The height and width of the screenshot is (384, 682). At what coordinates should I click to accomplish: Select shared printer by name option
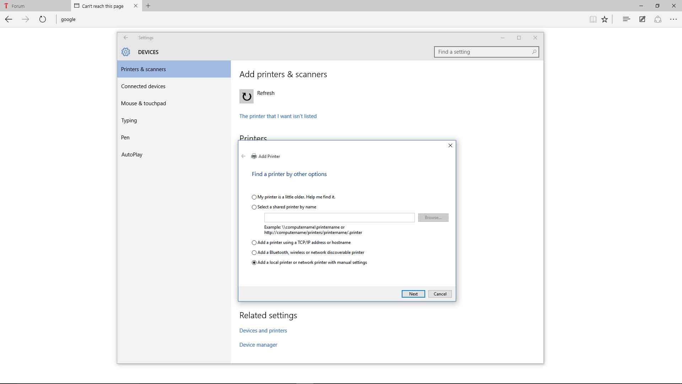click(x=254, y=207)
